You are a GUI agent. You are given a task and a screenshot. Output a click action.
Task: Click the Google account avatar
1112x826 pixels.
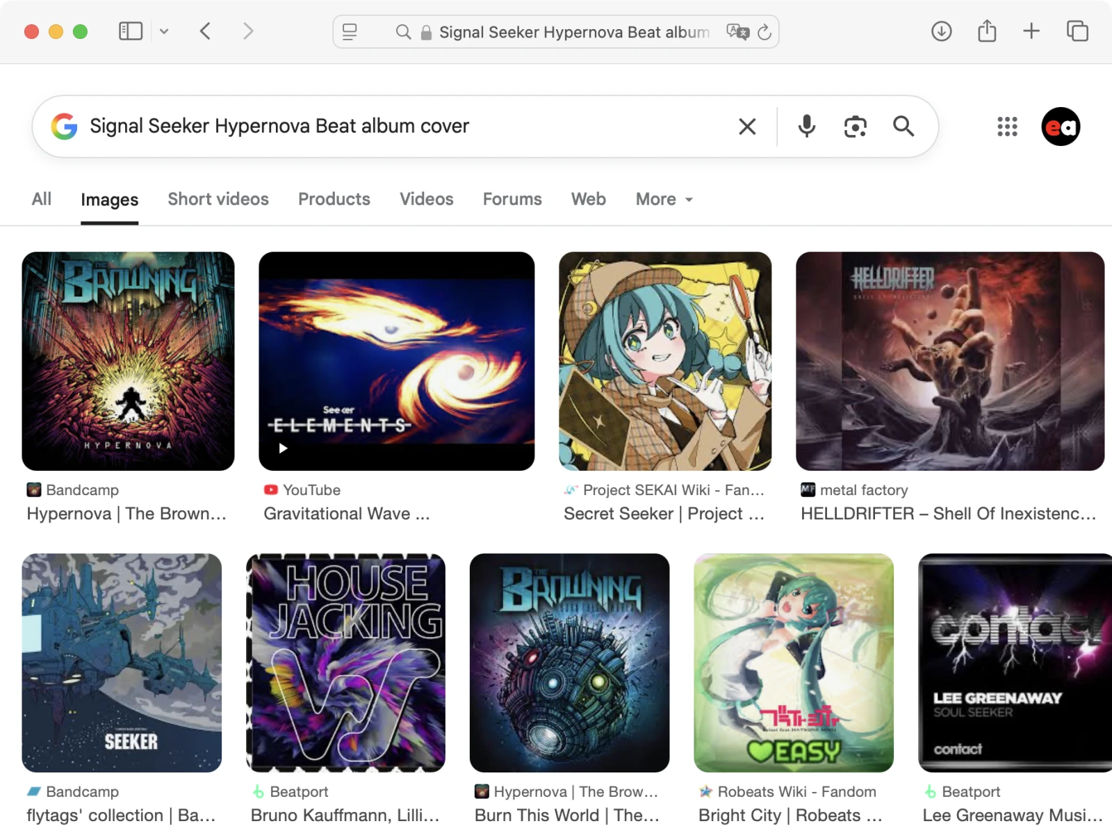point(1061,127)
